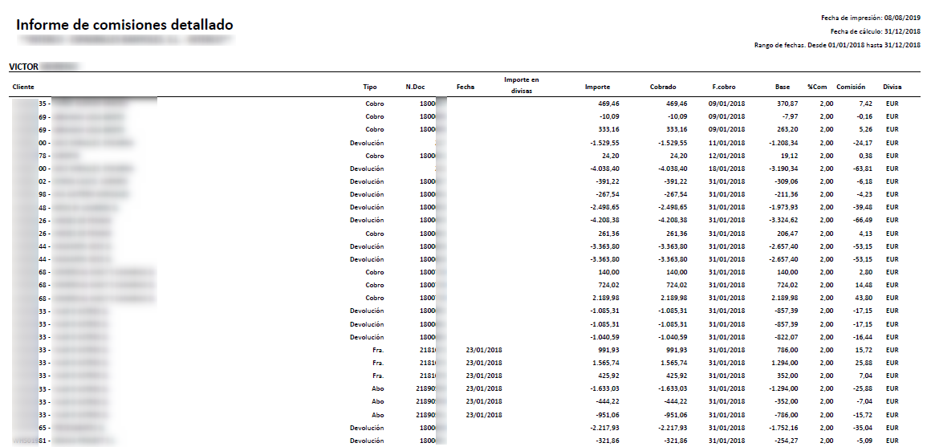Select the Base value -254,27
The width and height of the screenshot is (931, 447).
[x=786, y=441]
